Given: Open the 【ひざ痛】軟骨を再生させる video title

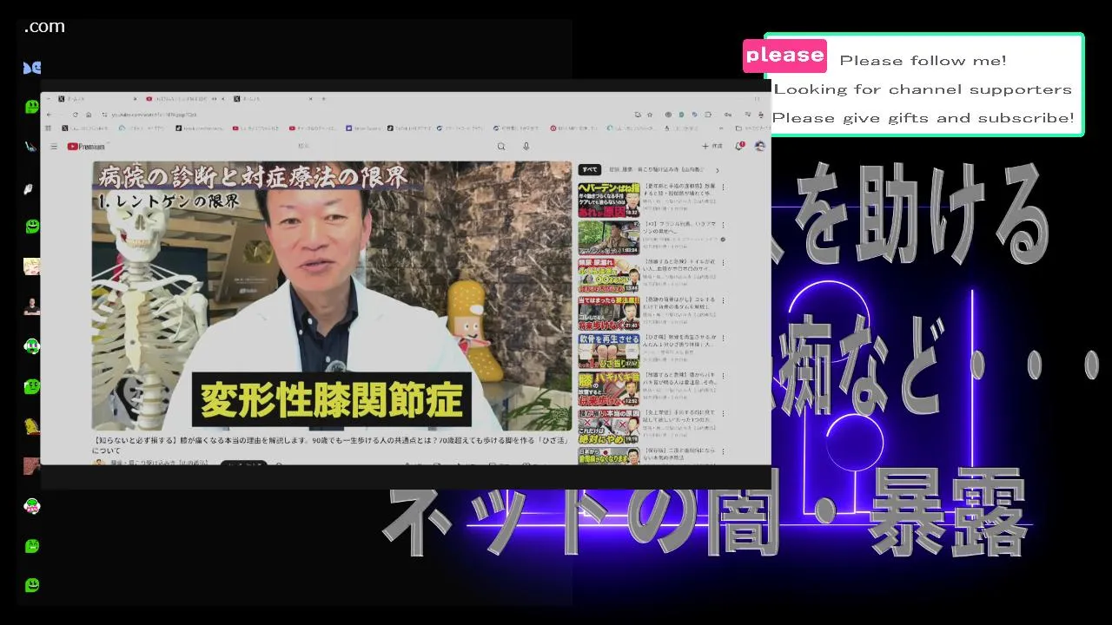Looking at the screenshot, I should coord(680,340).
